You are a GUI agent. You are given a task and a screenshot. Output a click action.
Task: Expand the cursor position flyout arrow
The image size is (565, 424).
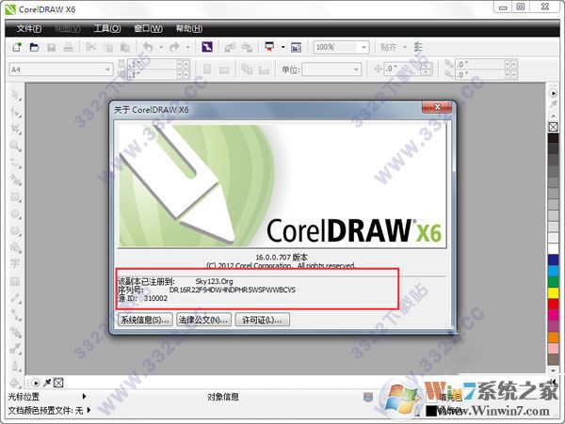pos(84,397)
